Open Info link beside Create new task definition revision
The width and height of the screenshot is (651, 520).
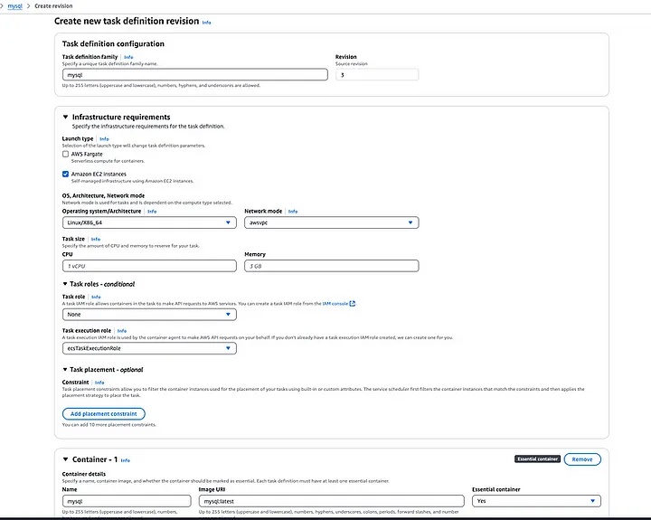206,23
